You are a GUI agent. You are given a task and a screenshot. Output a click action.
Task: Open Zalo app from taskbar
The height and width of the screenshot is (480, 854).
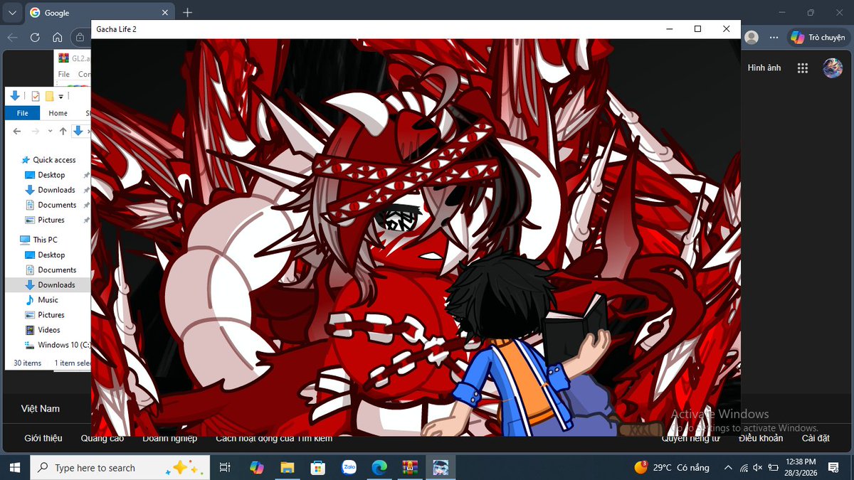349,467
